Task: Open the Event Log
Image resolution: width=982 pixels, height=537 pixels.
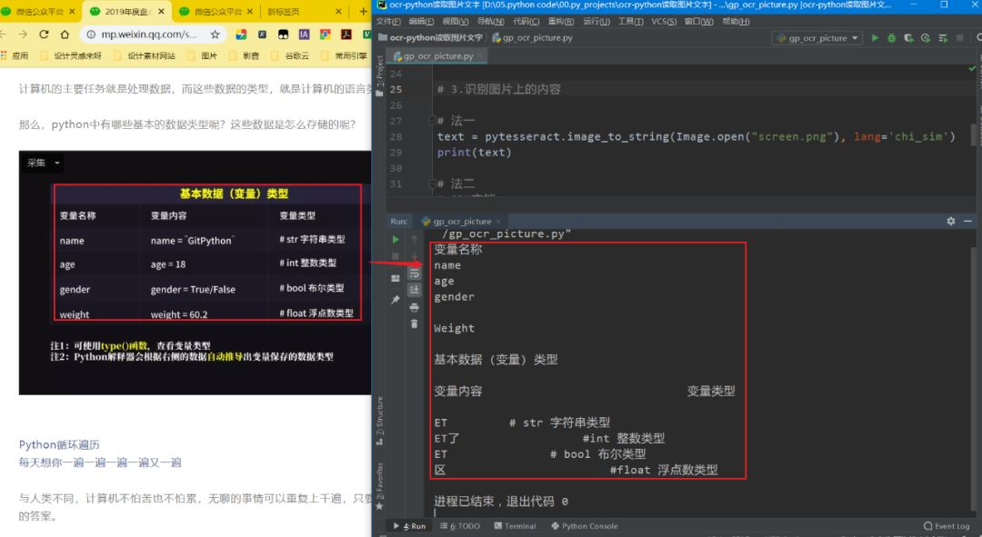Action: [x=947, y=525]
